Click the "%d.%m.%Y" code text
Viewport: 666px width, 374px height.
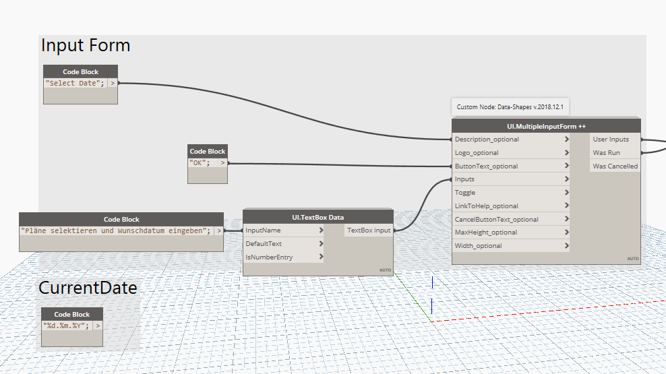pyautogui.click(x=66, y=325)
